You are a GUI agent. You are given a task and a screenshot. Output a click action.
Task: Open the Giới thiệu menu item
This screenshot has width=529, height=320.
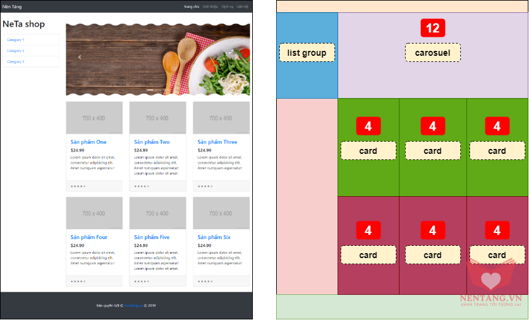coord(210,6)
